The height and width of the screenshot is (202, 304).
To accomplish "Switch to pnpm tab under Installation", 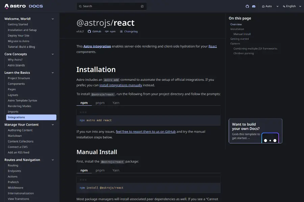I will pos(100,103).
